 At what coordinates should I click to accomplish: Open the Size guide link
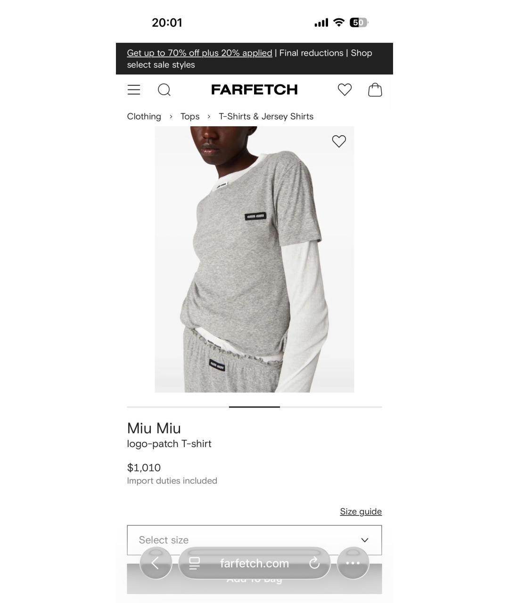point(361,512)
